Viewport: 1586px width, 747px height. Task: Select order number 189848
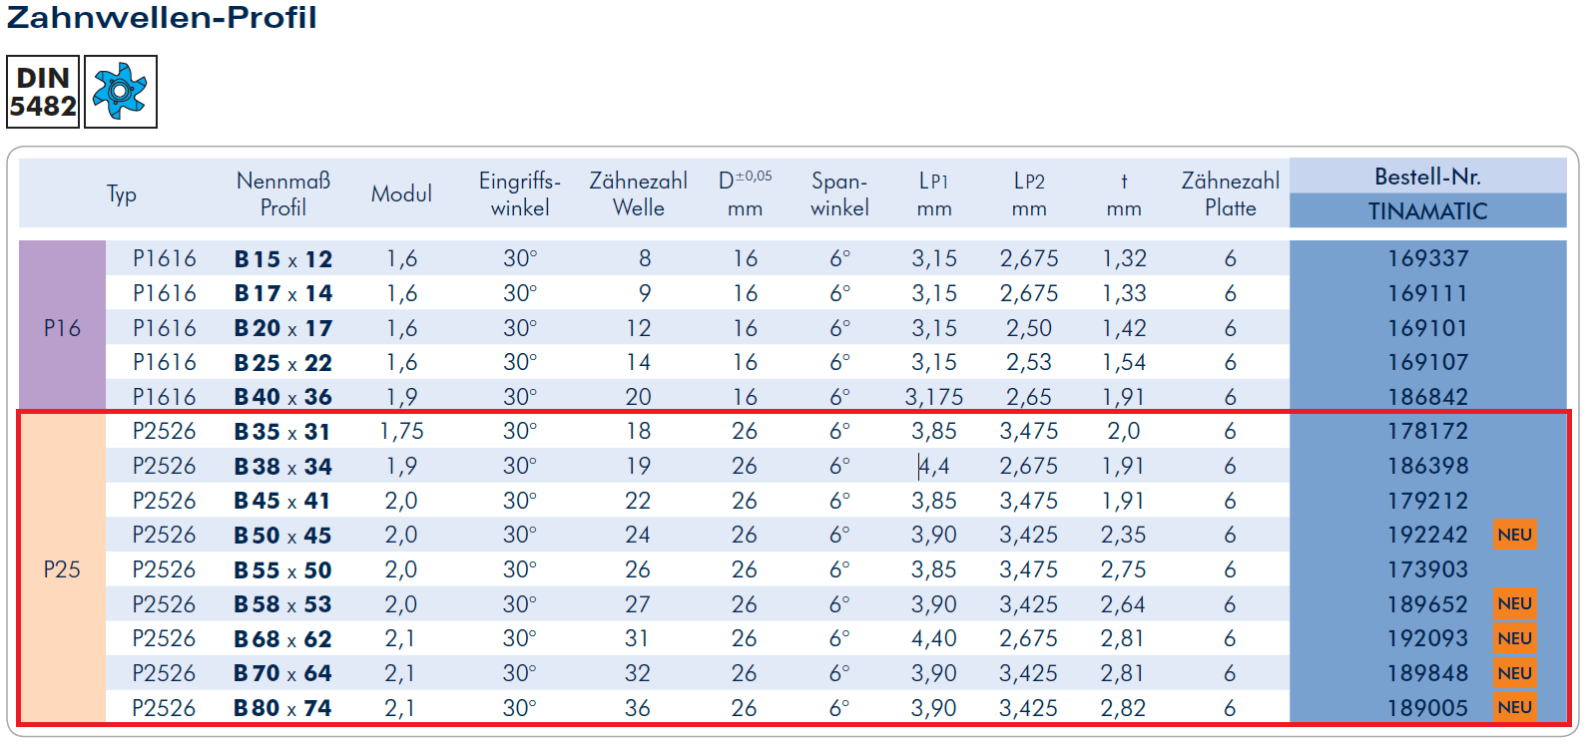tap(1427, 673)
